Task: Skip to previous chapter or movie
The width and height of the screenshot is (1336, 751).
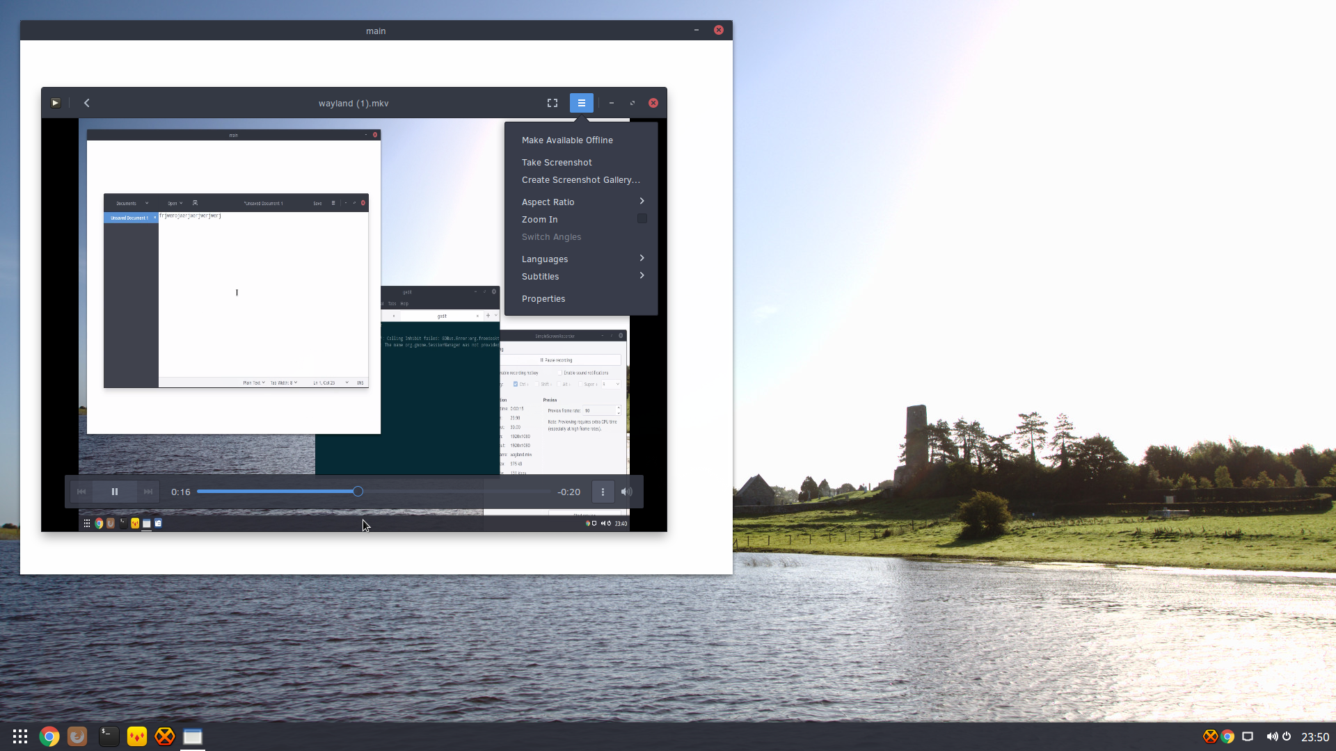Action: point(81,492)
